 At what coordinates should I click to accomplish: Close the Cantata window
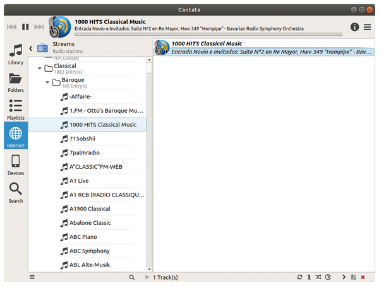pos(370,9)
